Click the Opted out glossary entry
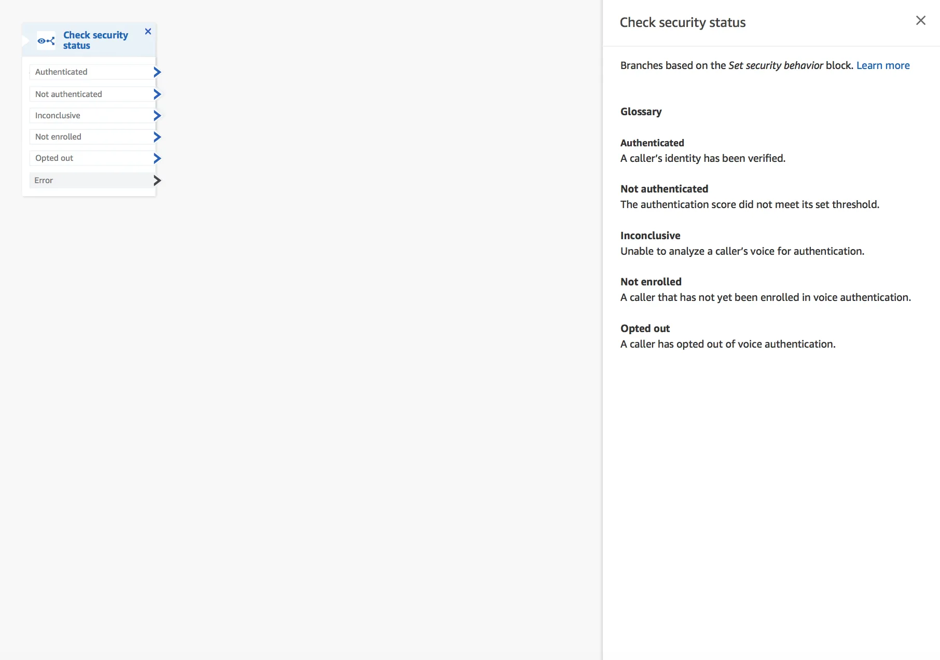This screenshot has height=660, width=940. pyautogui.click(x=645, y=328)
